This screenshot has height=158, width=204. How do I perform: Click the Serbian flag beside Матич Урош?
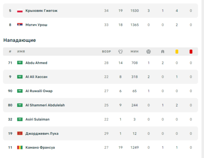(20, 25)
